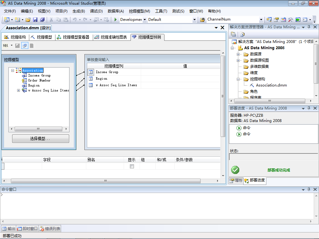Viewport: 319px width, 239px height.
Task: Switch to the 属性 panel tab
Action: 236,180
